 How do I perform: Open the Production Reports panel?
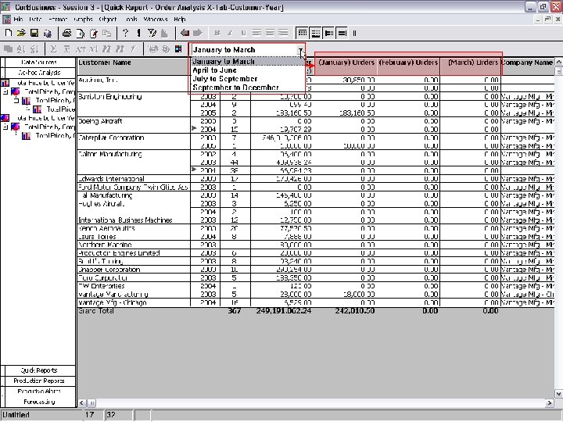pos(39,381)
